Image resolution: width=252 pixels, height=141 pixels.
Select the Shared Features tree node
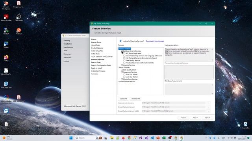(124, 67)
